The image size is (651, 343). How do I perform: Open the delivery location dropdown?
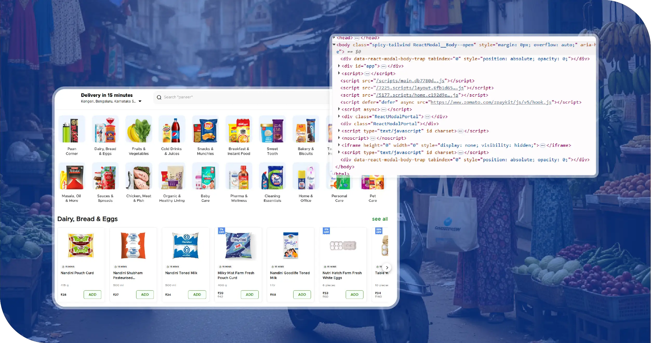pyautogui.click(x=140, y=101)
